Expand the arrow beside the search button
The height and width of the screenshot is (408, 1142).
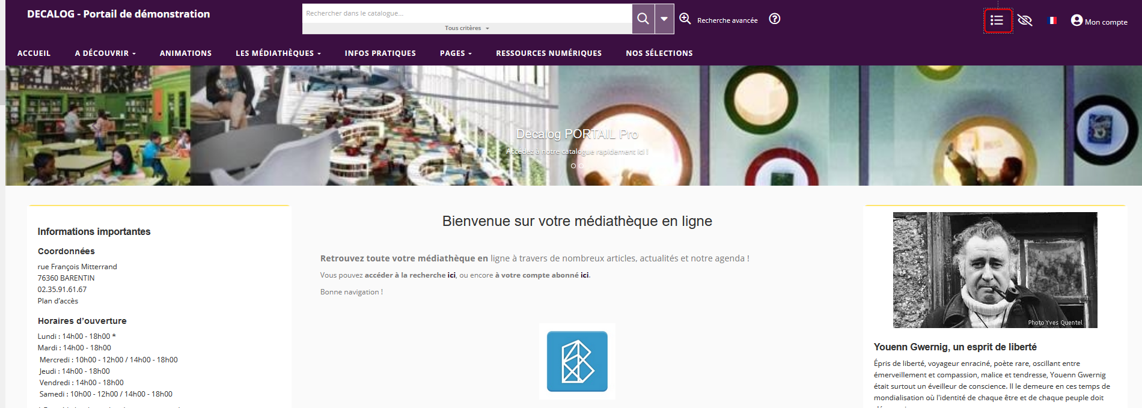coord(664,19)
